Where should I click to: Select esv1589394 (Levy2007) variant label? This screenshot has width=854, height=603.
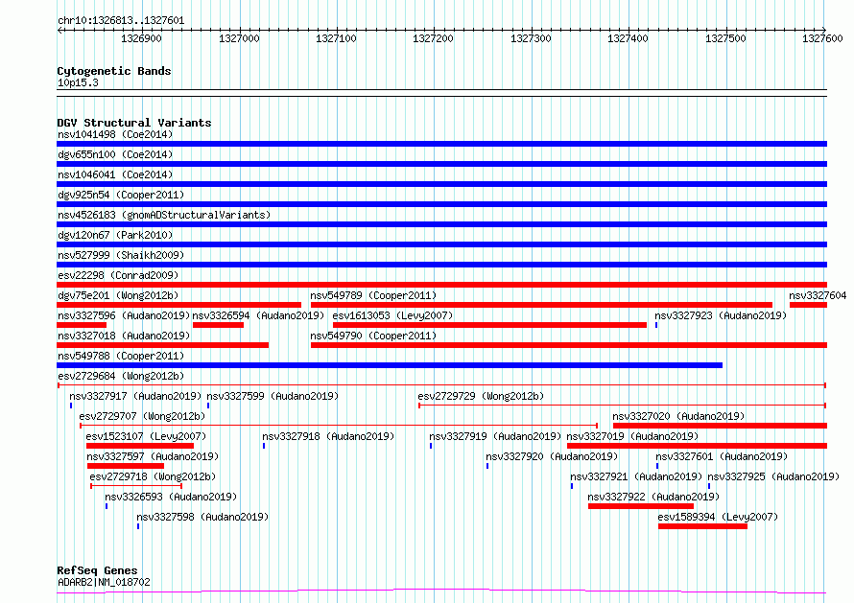click(x=718, y=517)
